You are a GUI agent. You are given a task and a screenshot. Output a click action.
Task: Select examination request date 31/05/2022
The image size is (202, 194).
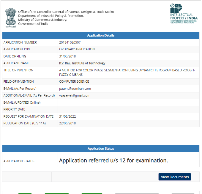pyautogui.click(x=67, y=116)
